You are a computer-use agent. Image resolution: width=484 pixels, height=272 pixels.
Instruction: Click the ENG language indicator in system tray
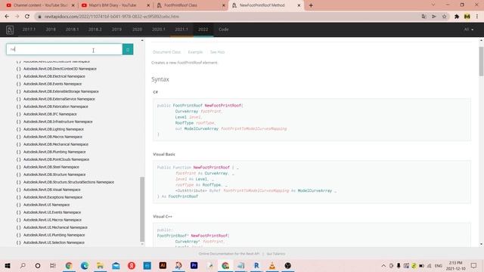tap(438, 265)
